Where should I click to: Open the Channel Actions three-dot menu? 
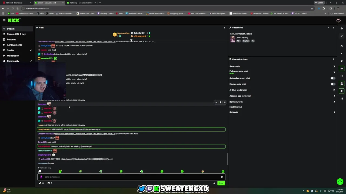pos(334,59)
